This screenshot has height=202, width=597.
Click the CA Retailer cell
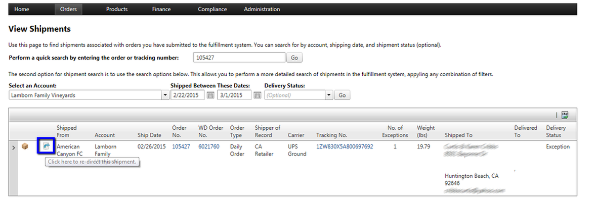[264, 150]
